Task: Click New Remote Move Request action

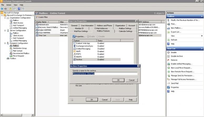Action: (182, 72)
